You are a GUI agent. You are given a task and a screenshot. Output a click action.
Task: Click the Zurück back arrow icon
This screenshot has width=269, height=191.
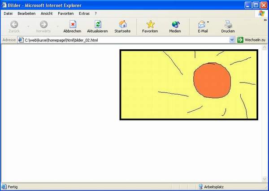point(14,24)
